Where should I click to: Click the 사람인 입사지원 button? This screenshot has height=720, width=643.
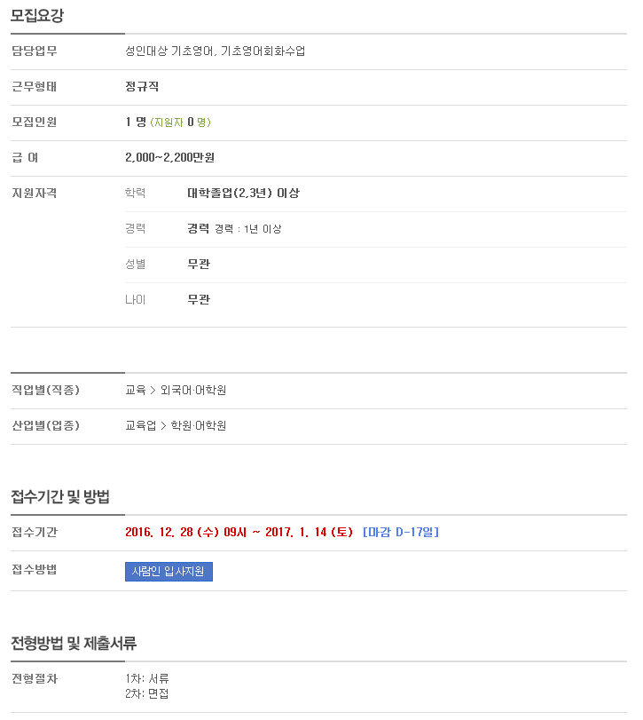(x=169, y=571)
